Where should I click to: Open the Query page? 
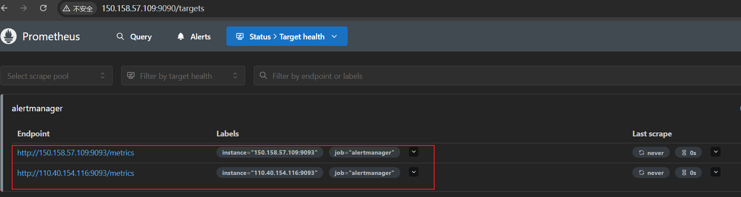click(x=134, y=37)
